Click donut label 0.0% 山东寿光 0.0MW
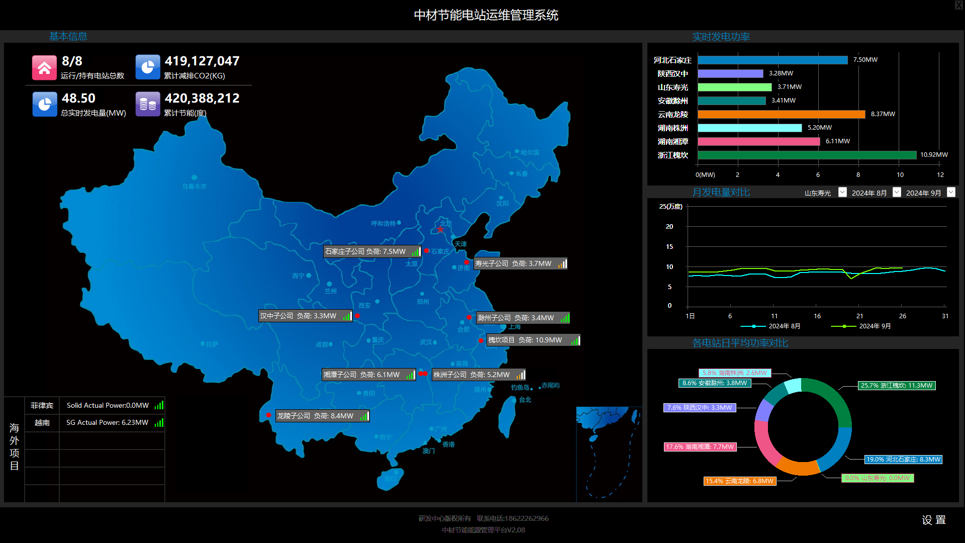This screenshot has width=965, height=543. [x=878, y=478]
